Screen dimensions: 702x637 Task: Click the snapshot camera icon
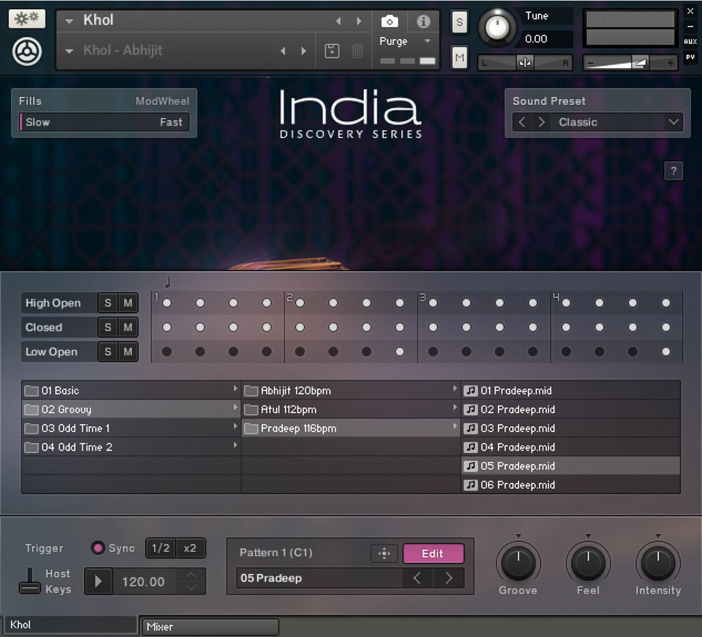[x=389, y=21]
